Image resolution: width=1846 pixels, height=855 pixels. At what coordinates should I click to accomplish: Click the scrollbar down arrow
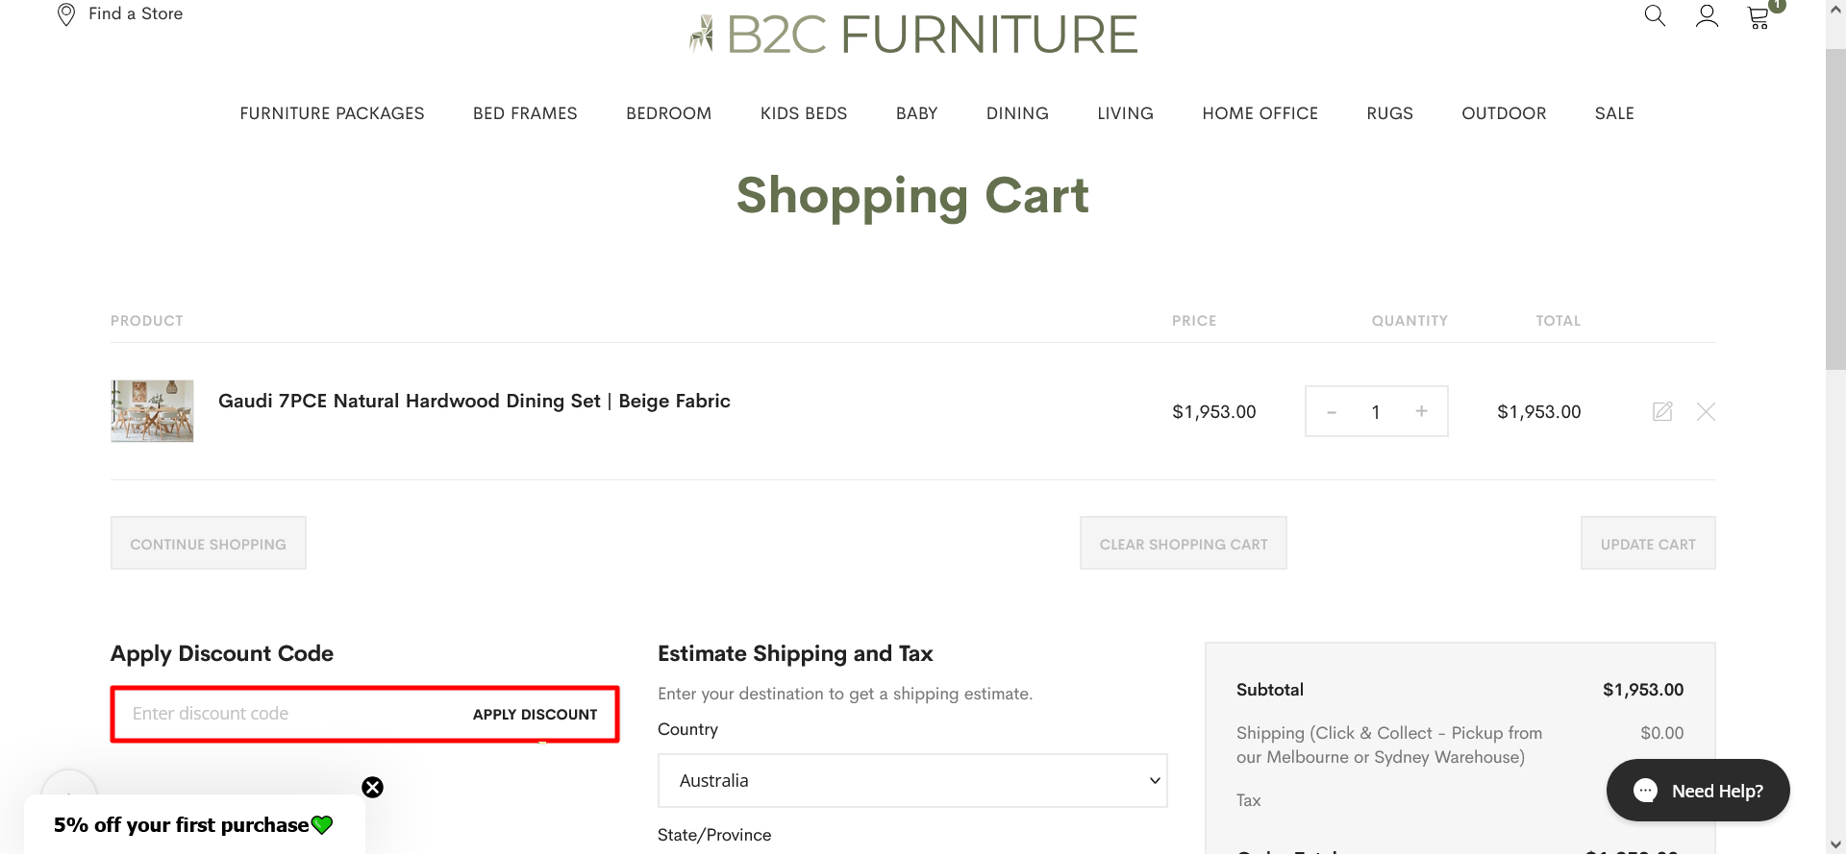coord(1835,844)
